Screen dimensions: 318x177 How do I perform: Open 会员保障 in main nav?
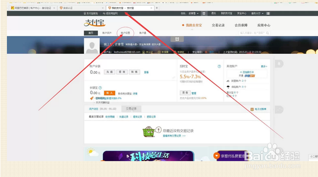point(241,25)
